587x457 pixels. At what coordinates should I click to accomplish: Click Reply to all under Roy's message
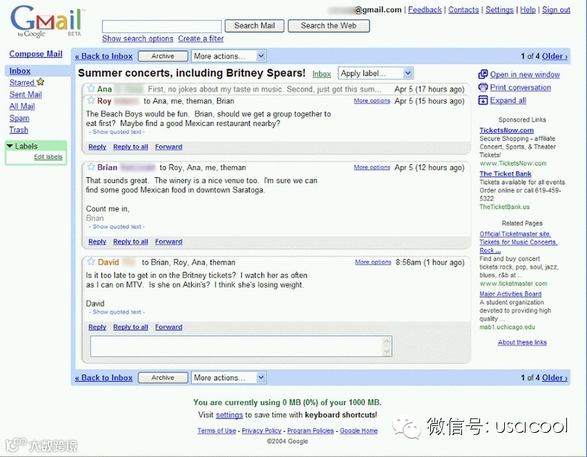pyautogui.click(x=131, y=147)
